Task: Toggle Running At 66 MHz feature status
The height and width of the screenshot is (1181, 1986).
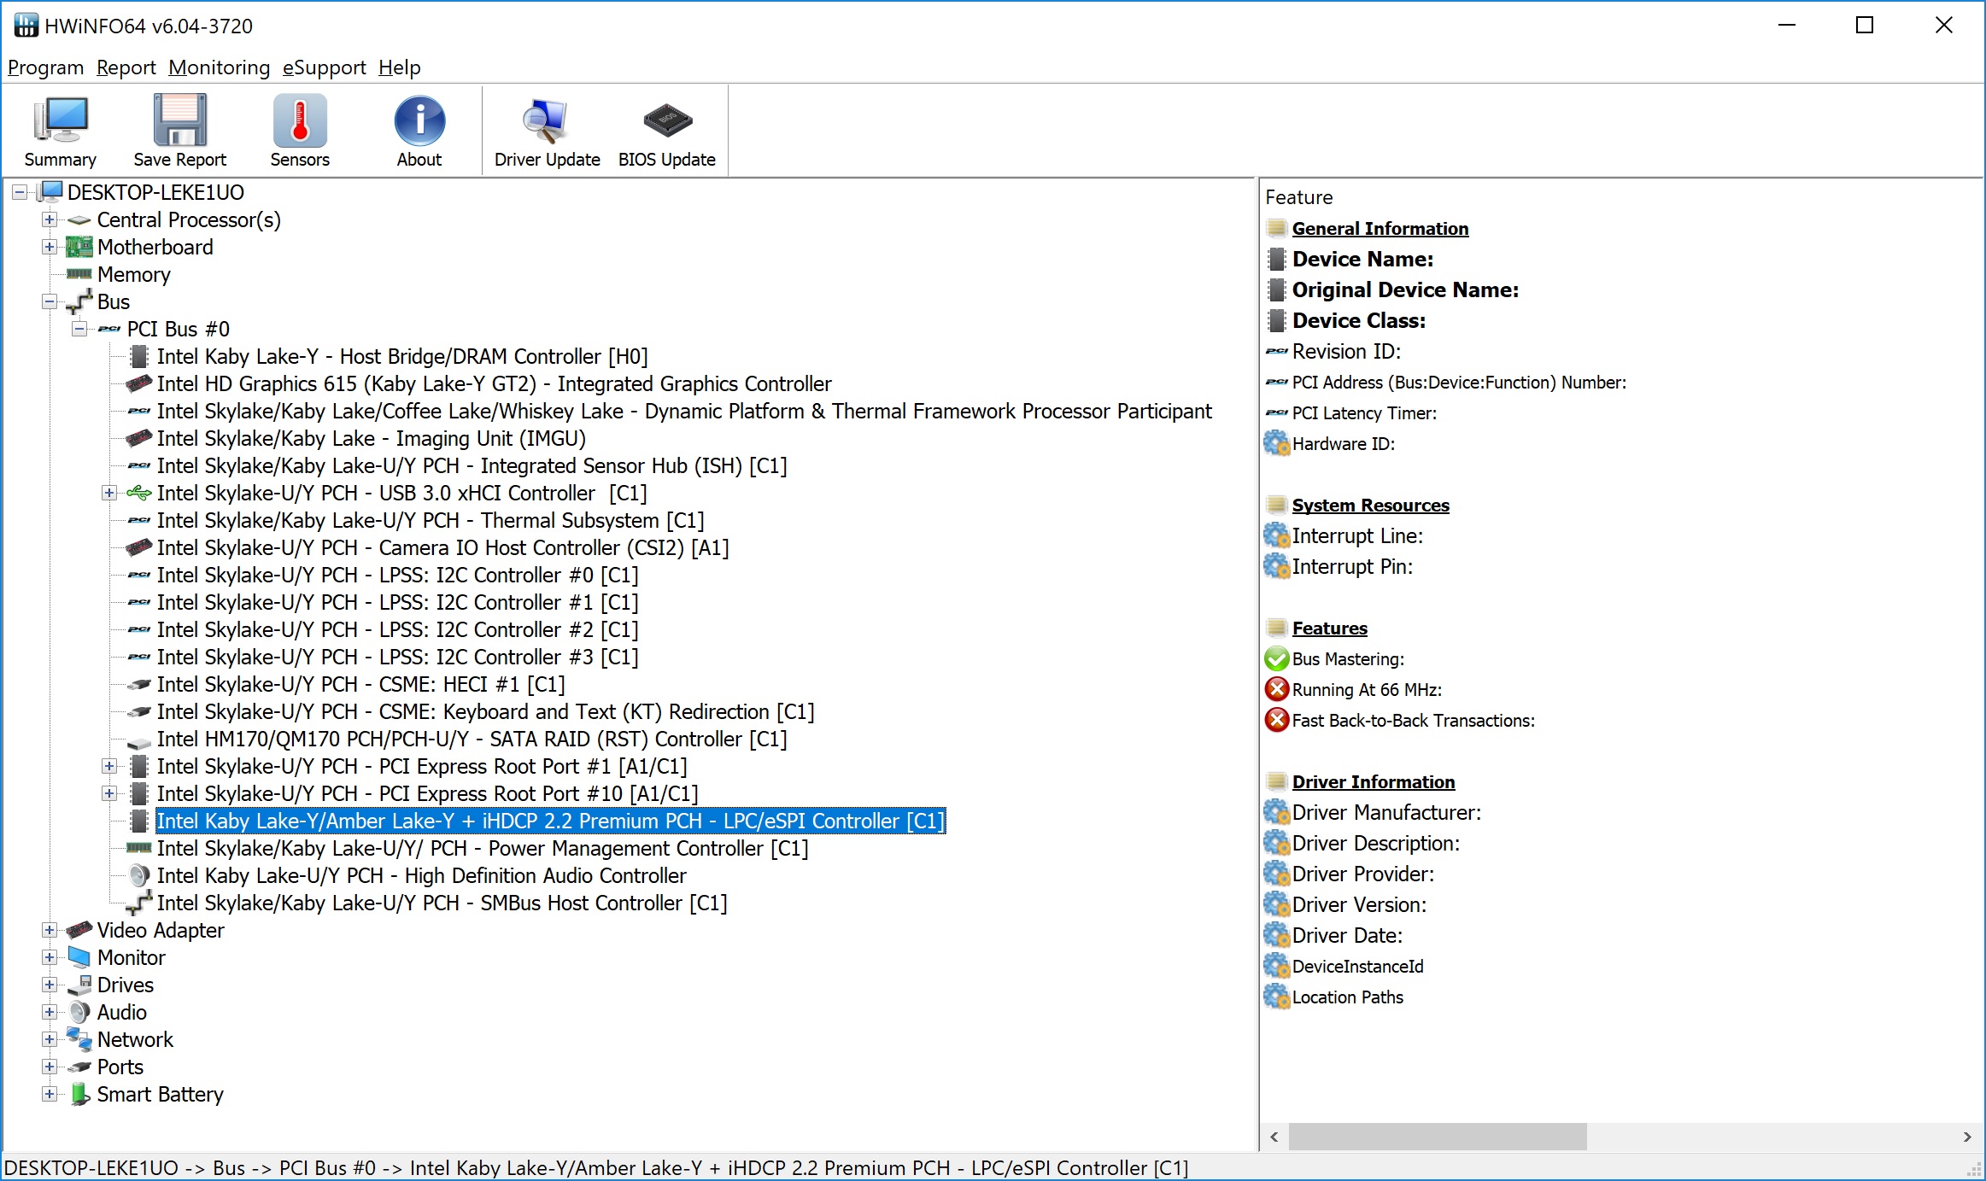Action: click(1277, 689)
